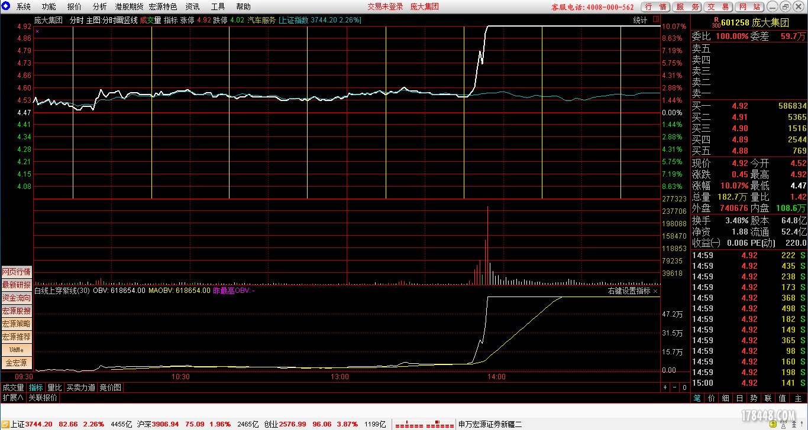
Task: Click the 交易未登录 status in the title bar
Action: 385,7
